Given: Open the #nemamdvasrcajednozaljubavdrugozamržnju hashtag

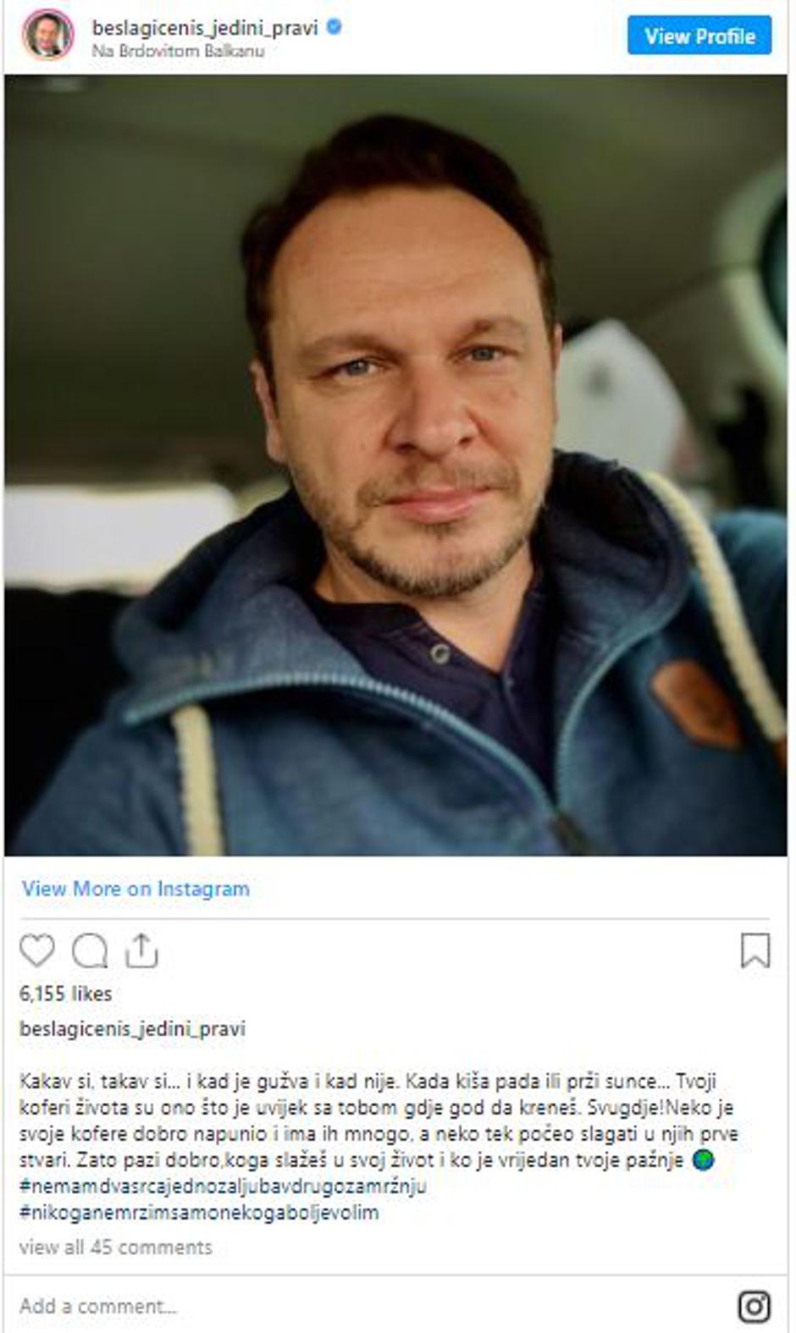Looking at the screenshot, I should coord(223,1186).
